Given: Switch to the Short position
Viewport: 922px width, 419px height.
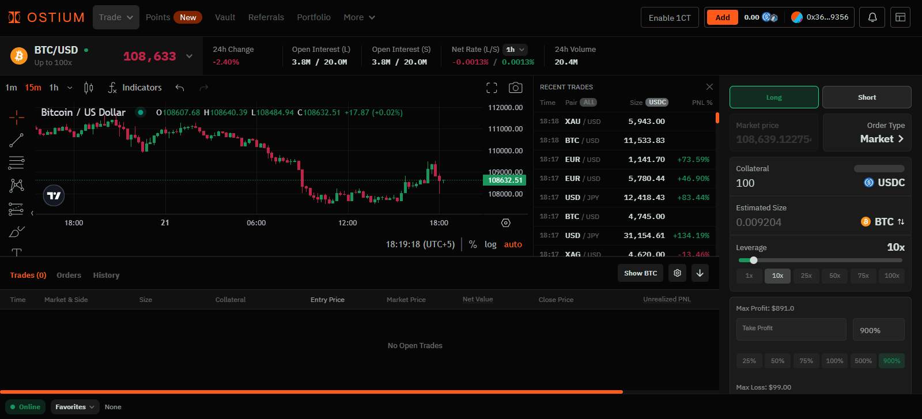Looking at the screenshot, I should [866, 97].
